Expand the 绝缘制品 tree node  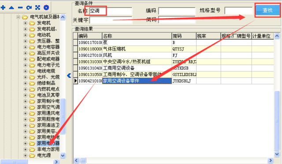pyautogui.click(x=26, y=83)
